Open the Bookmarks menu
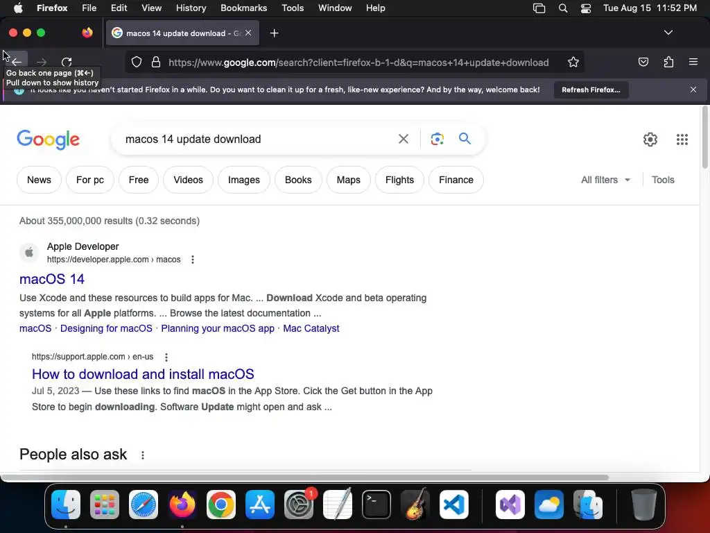Image resolution: width=710 pixels, height=533 pixels. click(x=243, y=8)
